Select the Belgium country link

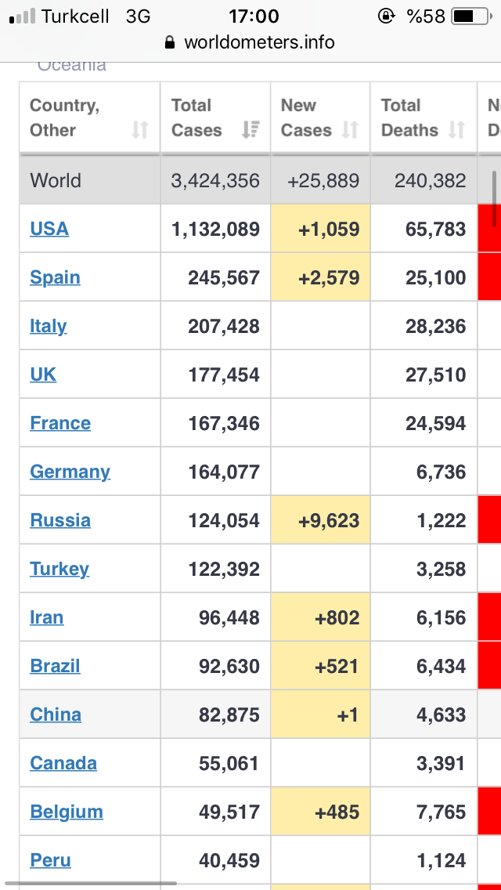67,812
